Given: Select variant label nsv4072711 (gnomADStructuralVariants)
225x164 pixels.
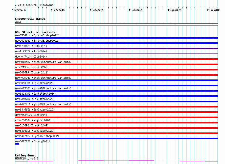Looking at the screenshot, I should tap(43, 104).
